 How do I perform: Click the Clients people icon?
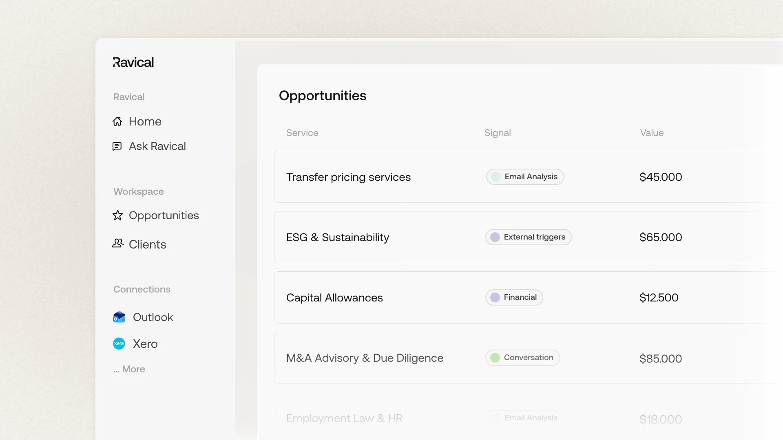118,244
